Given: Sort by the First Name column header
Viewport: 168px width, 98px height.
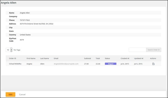Looking at the screenshot, I should pyautogui.click(x=31, y=58).
